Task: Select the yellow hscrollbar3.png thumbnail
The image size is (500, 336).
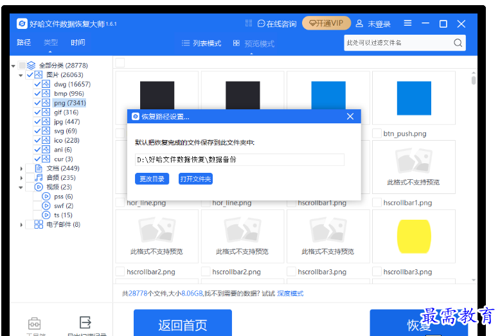Action: [x=414, y=236]
